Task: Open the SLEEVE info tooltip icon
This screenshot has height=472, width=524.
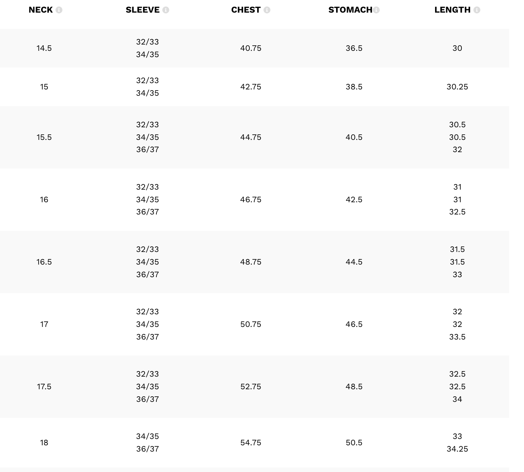Action: point(166,10)
